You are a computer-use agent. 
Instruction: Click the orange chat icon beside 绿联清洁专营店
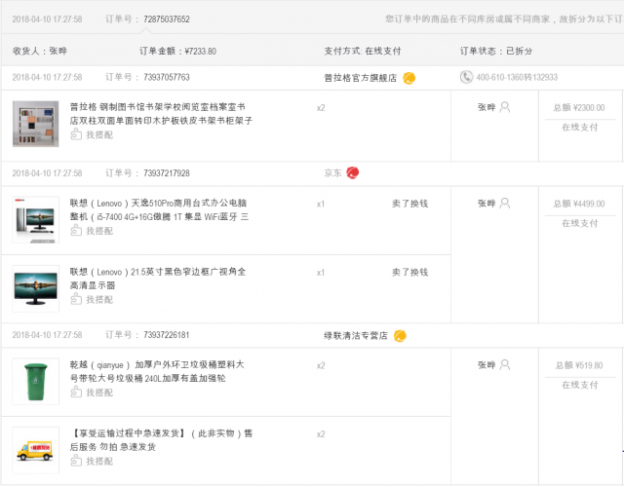[400, 335]
